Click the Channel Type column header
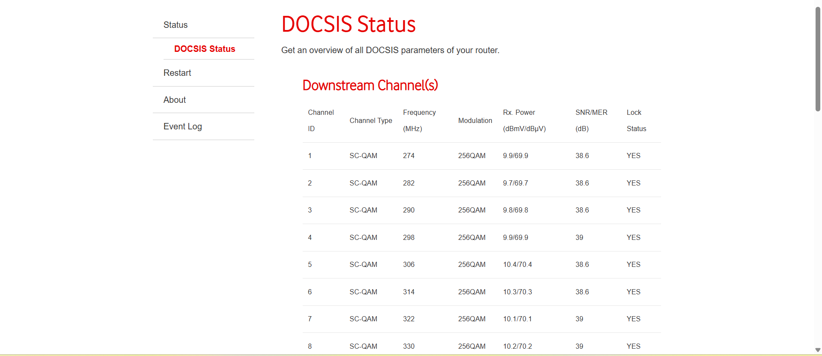Image resolution: width=822 pixels, height=356 pixels. click(x=371, y=120)
